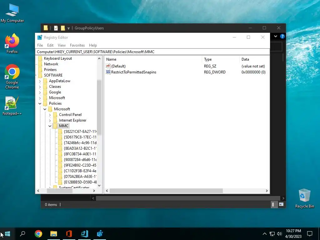
Task: Open the Notepad++ desktop shortcut
Action: [x=12, y=106]
